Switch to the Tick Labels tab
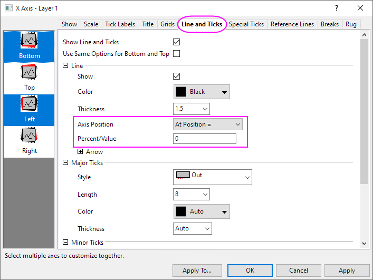 [120, 24]
